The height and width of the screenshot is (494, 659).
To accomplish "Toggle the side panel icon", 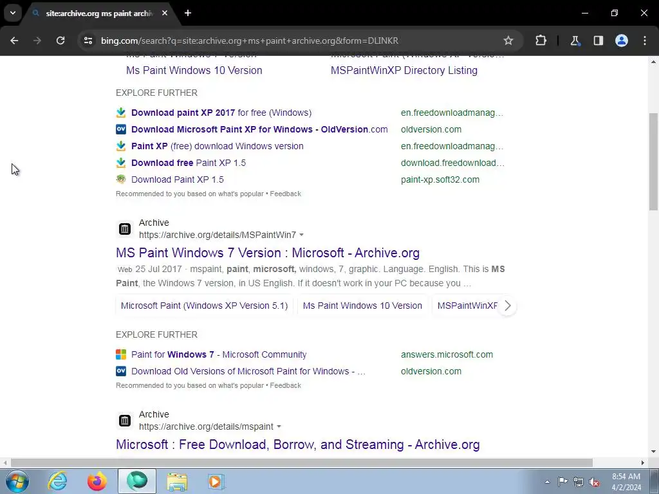I will 599,41.
